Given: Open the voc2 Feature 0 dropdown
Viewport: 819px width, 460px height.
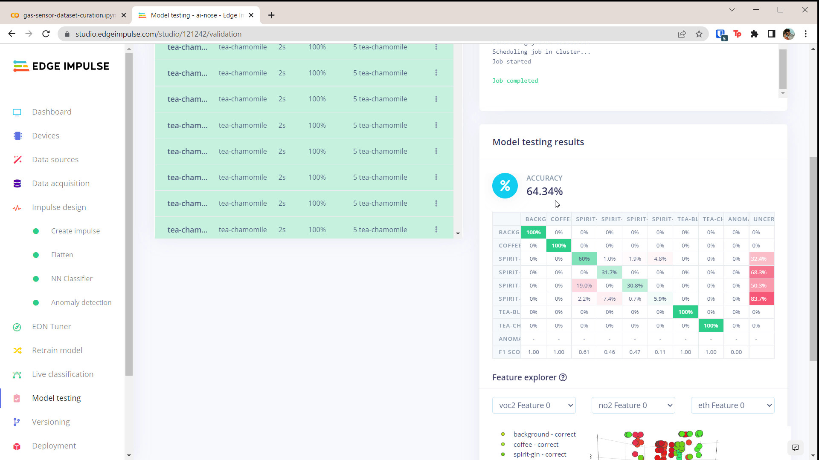Looking at the screenshot, I should click(534, 405).
